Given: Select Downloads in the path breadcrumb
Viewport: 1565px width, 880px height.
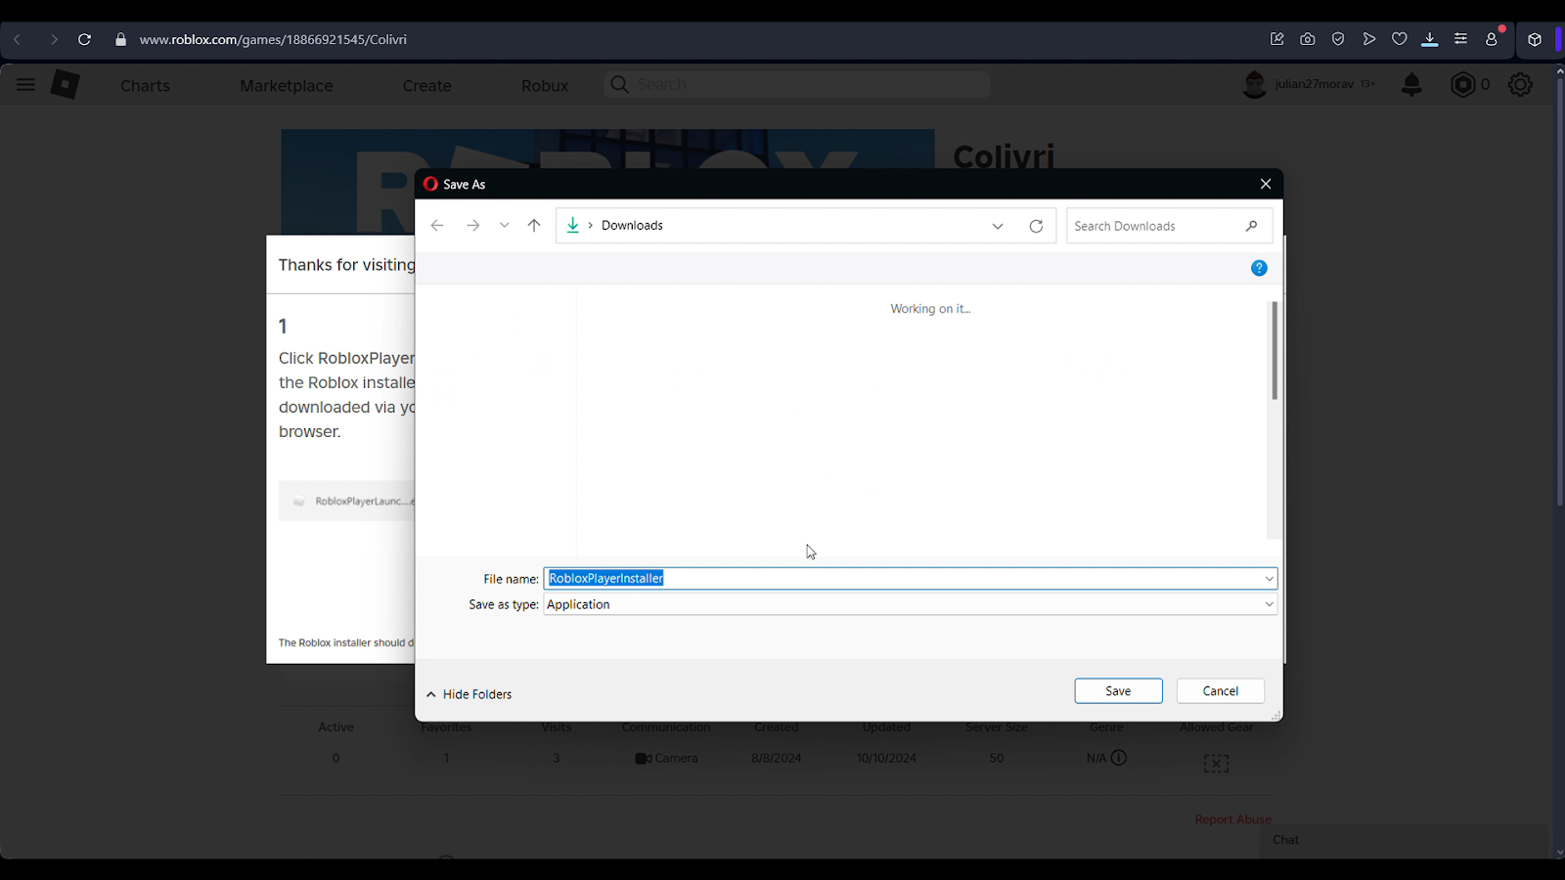Looking at the screenshot, I should [x=632, y=226].
